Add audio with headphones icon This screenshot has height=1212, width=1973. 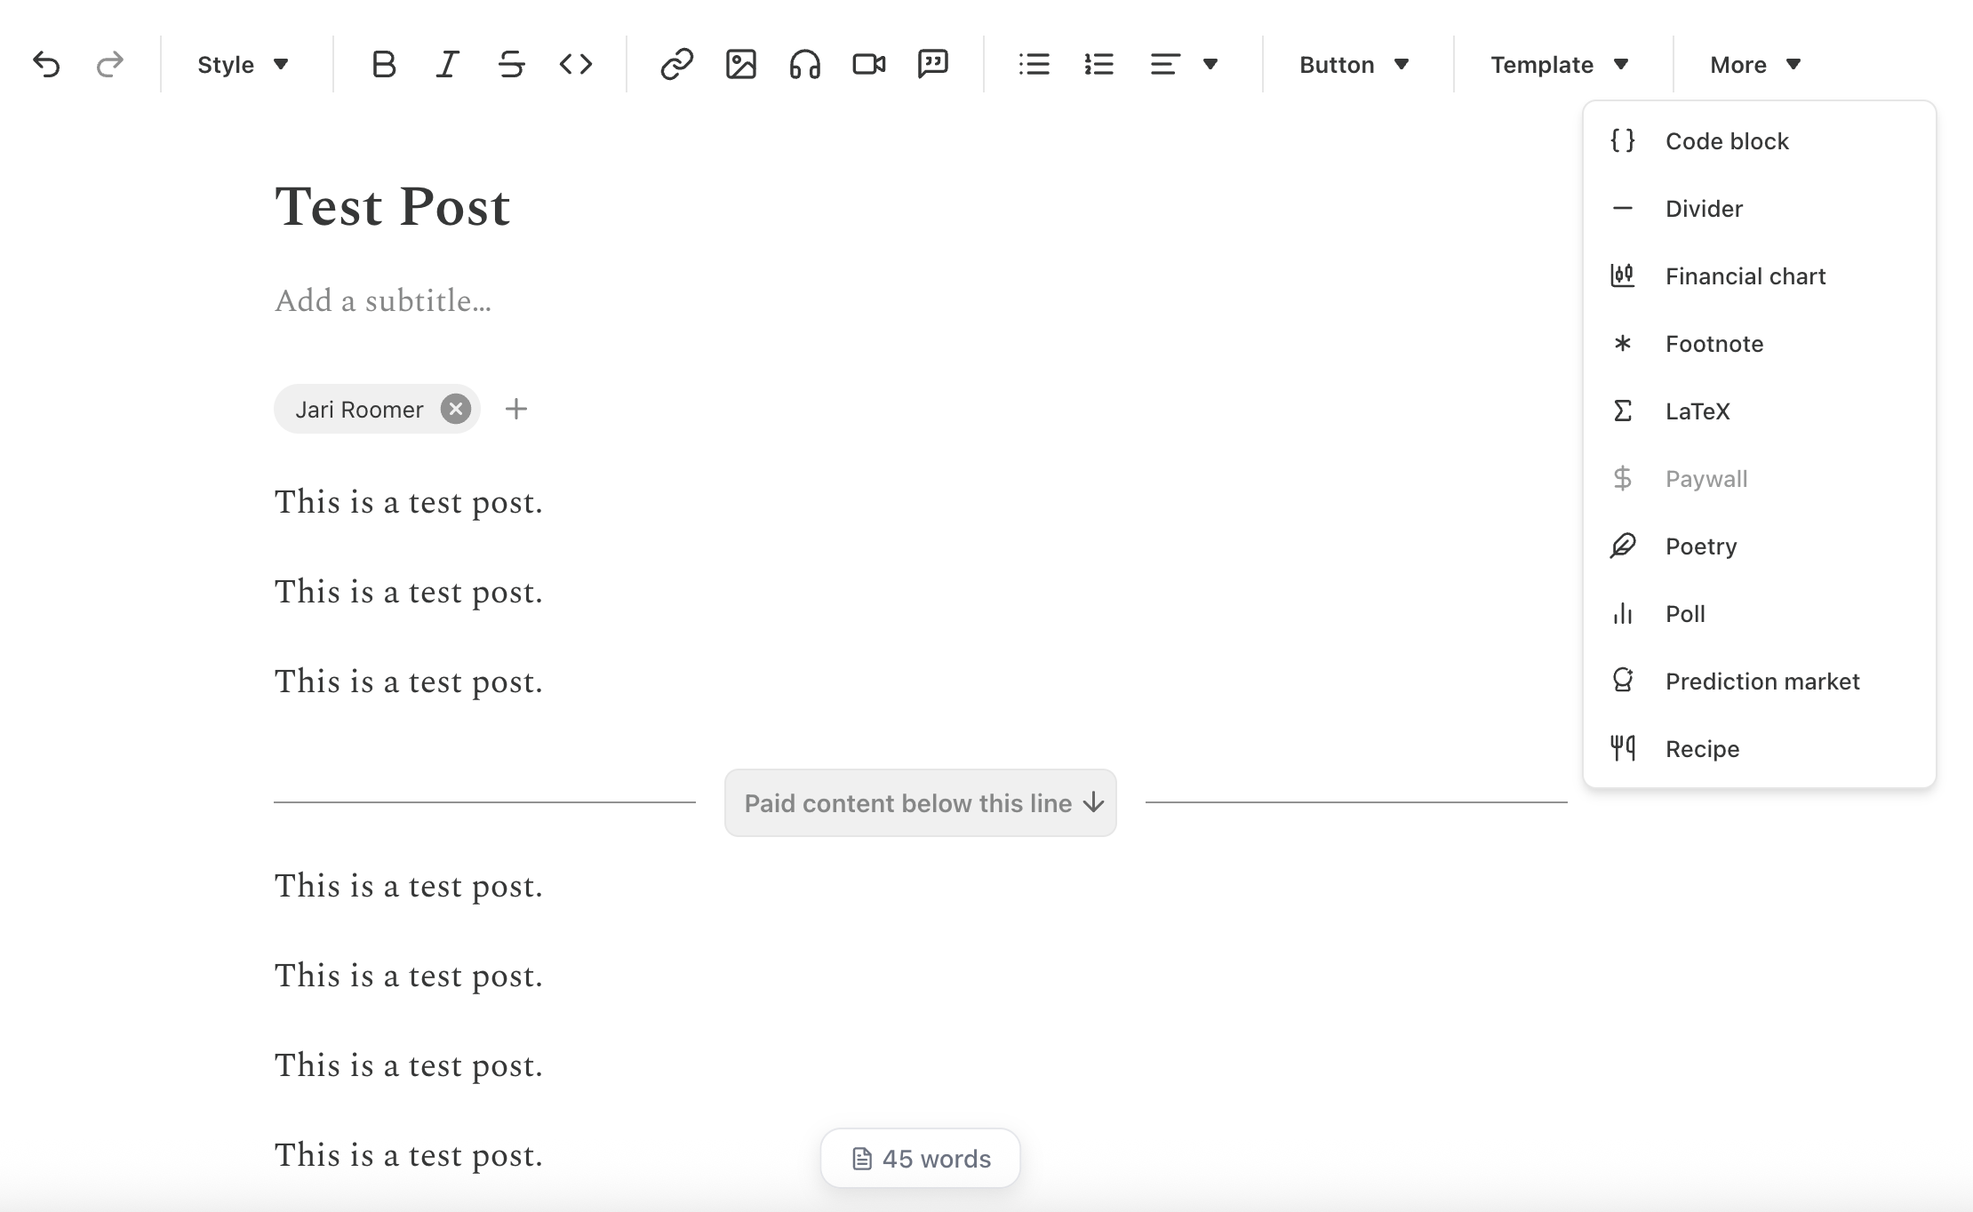pos(804,64)
